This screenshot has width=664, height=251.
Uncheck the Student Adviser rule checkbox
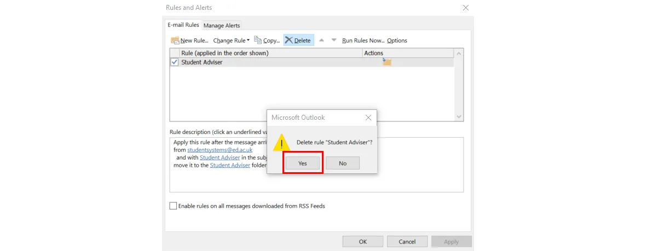pyautogui.click(x=175, y=62)
